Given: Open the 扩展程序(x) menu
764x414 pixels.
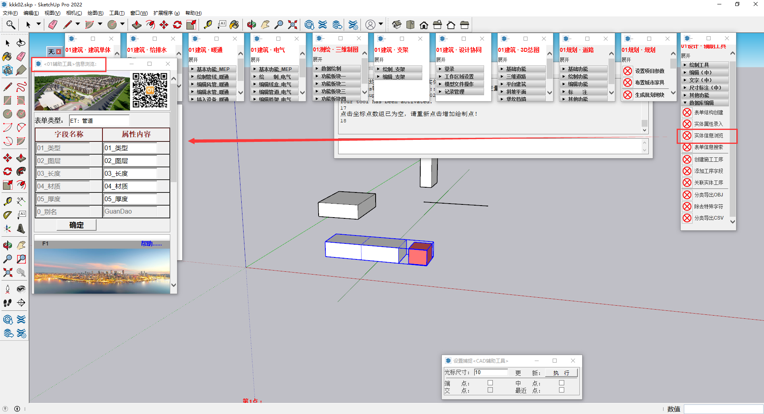Looking at the screenshot, I should coord(167,13).
